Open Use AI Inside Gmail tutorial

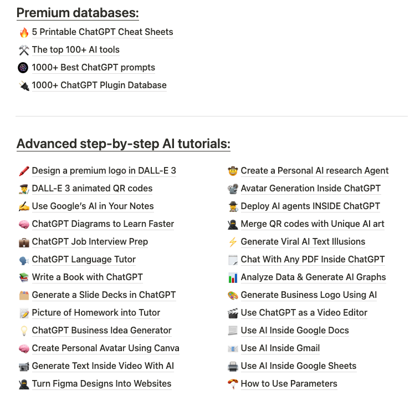pos(280,348)
